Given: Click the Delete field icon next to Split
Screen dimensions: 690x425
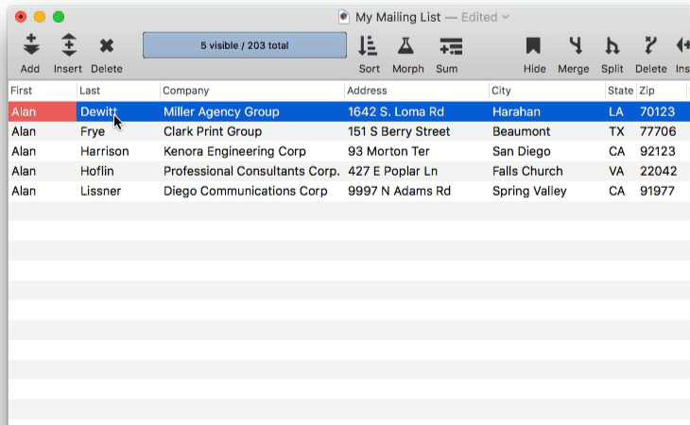Looking at the screenshot, I should click(650, 45).
